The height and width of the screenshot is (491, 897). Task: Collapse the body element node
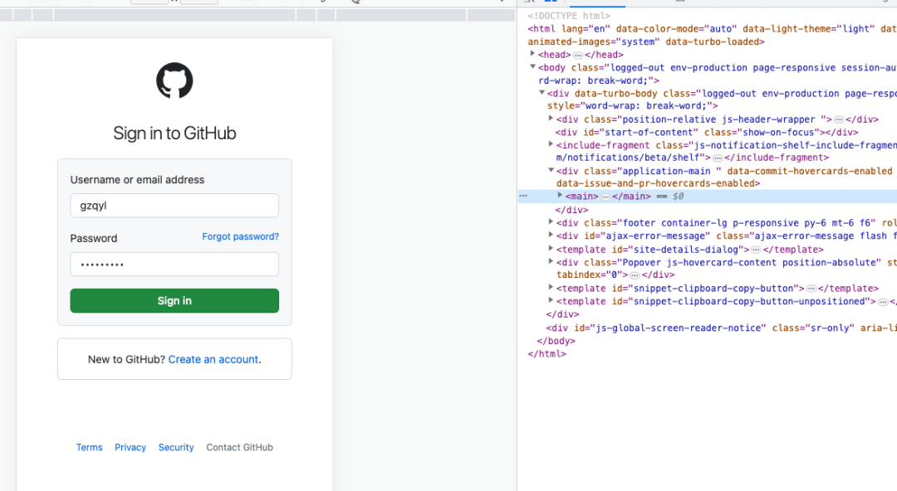pyautogui.click(x=532, y=67)
